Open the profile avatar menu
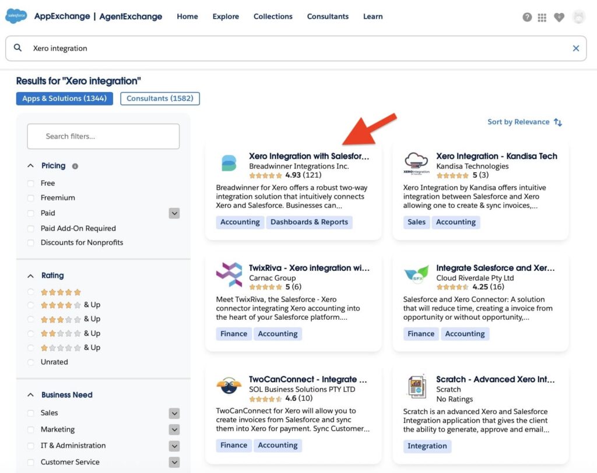Screen dimensions: 597x473 [578, 17]
